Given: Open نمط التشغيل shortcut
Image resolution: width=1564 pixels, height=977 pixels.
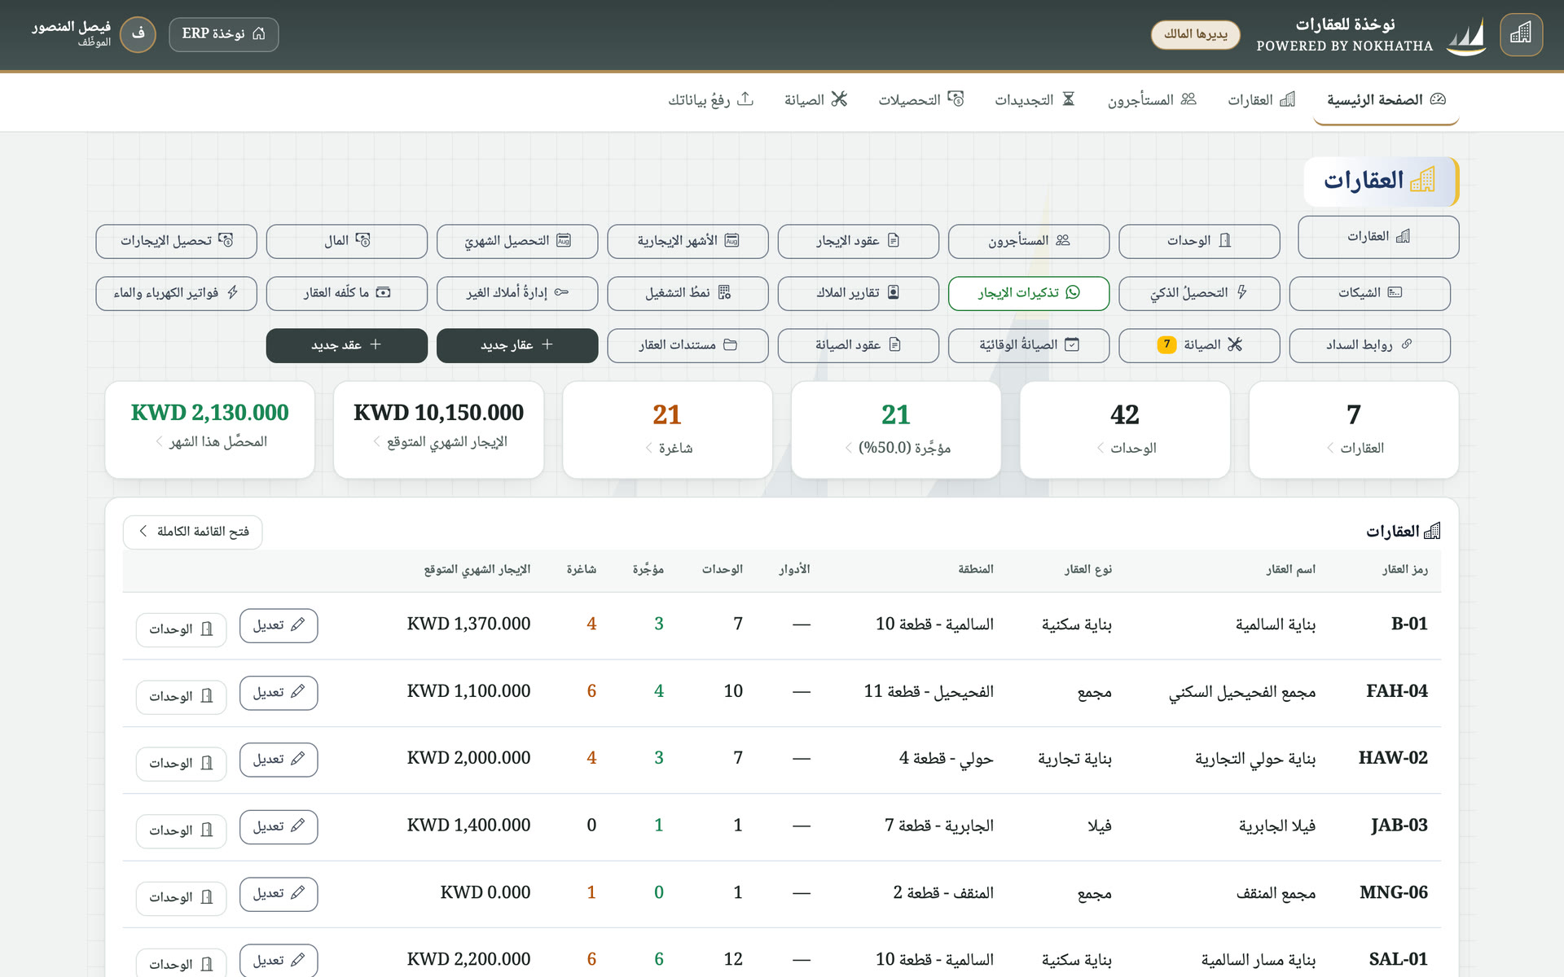Looking at the screenshot, I should tap(688, 293).
